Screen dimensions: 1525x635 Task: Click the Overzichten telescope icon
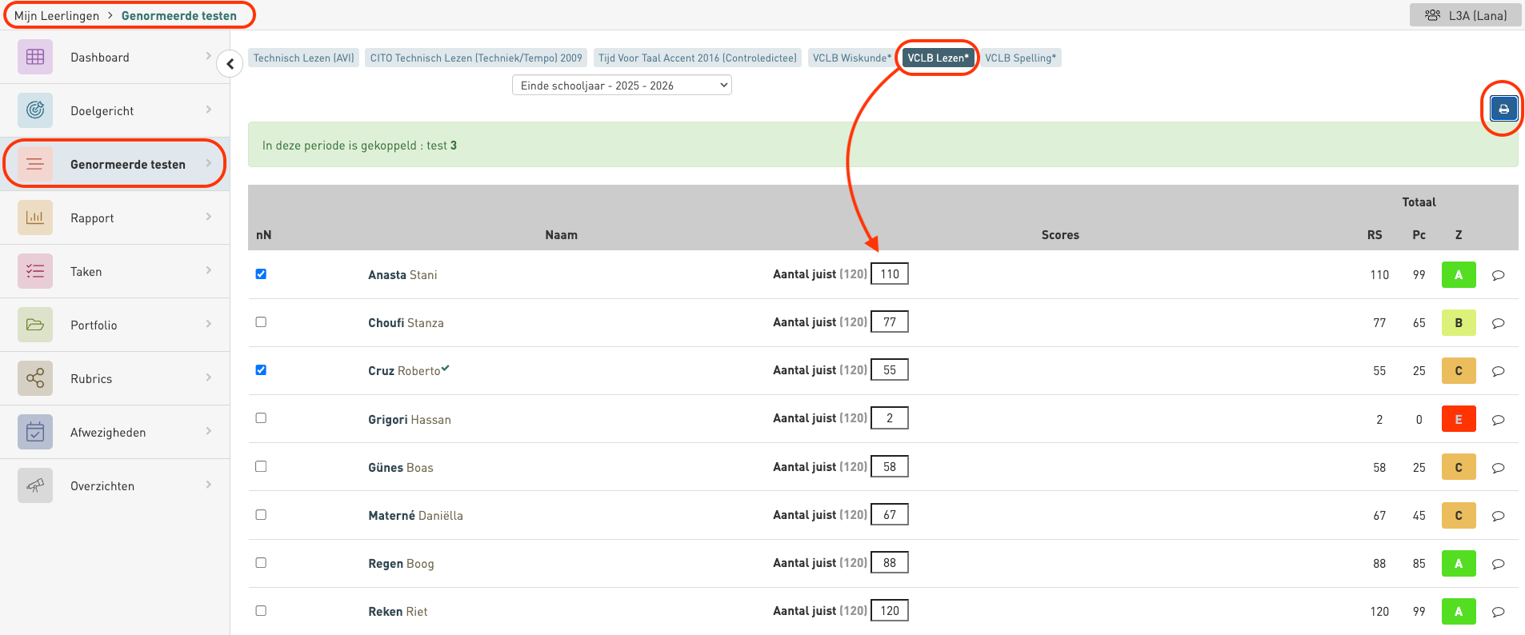click(35, 485)
